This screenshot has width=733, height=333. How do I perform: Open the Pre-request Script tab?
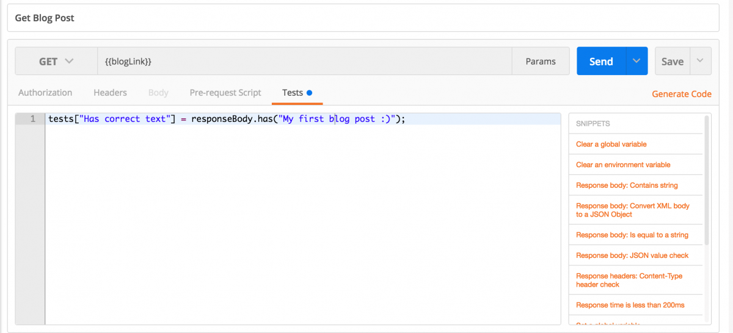point(225,93)
